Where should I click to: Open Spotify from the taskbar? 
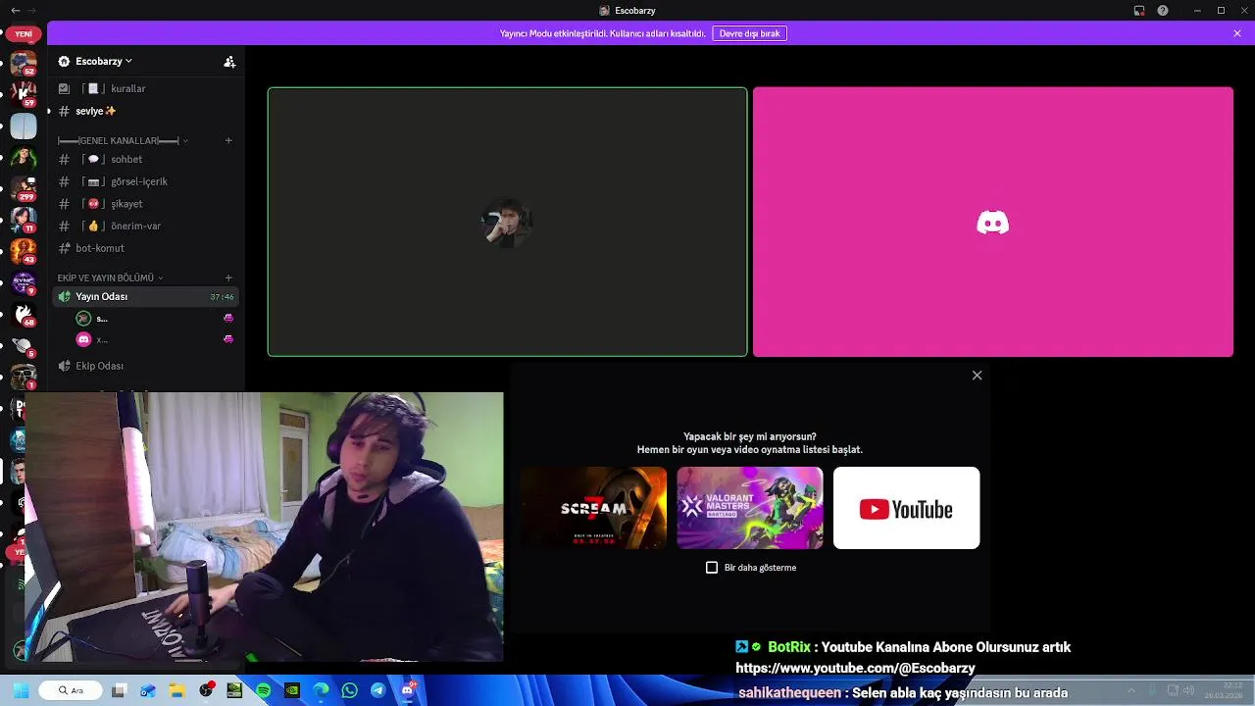coord(264,690)
